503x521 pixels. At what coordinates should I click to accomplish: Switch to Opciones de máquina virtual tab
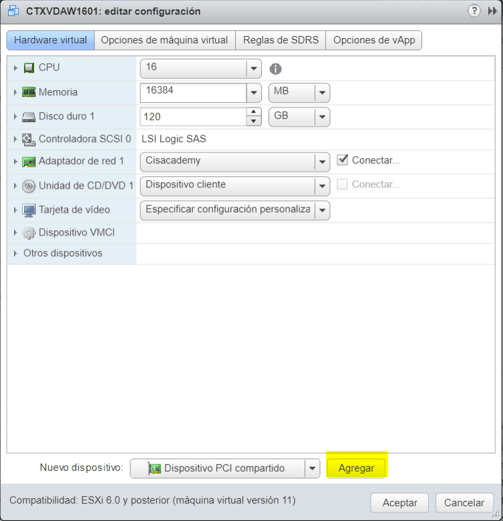[x=165, y=40]
